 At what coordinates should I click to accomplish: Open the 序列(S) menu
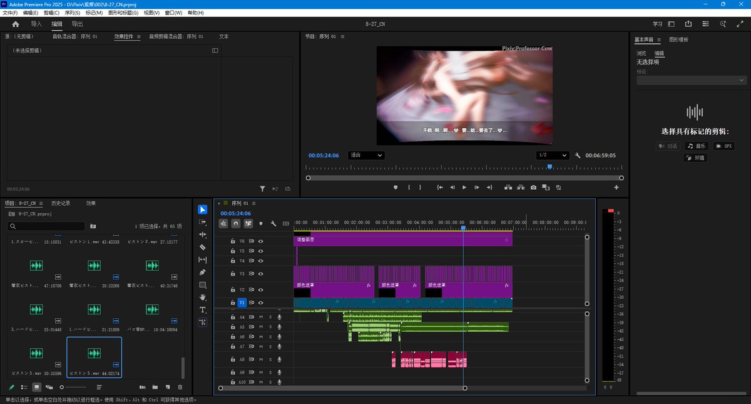click(73, 13)
